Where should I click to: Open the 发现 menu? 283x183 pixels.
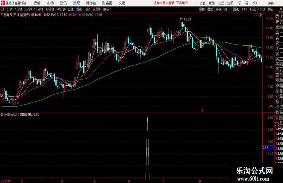(x=77, y=3)
